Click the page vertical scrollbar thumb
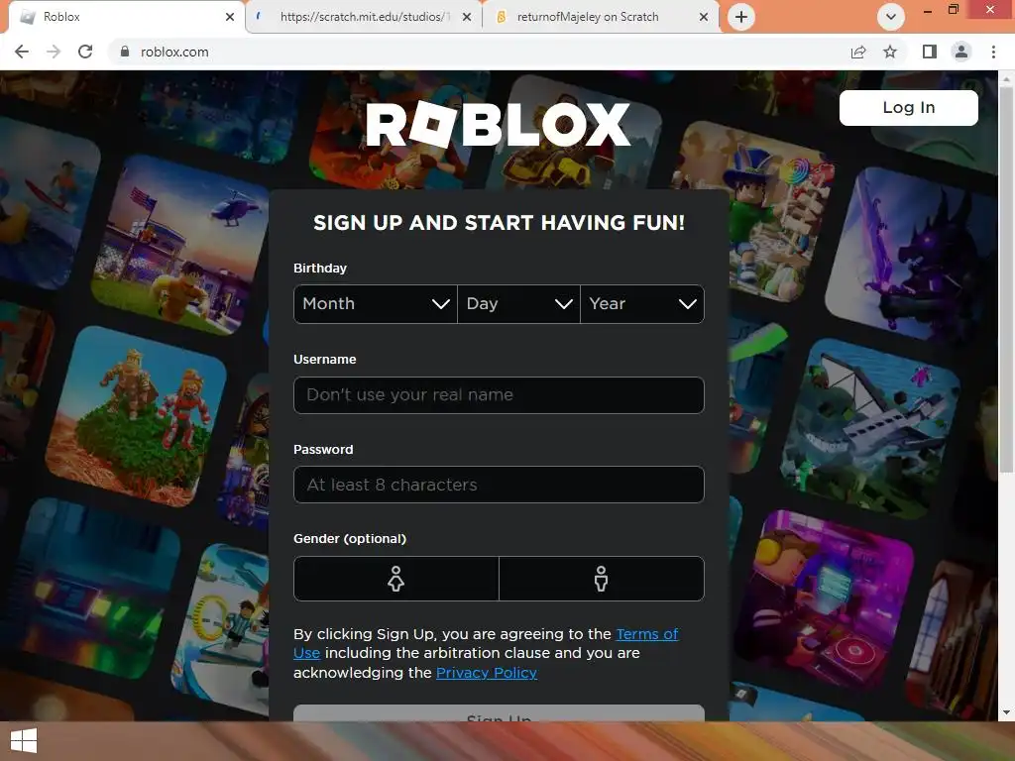1015x761 pixels. tap(1006, 278)
